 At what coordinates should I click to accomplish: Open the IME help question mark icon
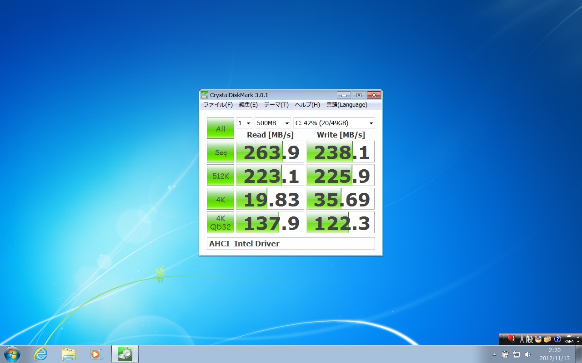pos(557,339)
